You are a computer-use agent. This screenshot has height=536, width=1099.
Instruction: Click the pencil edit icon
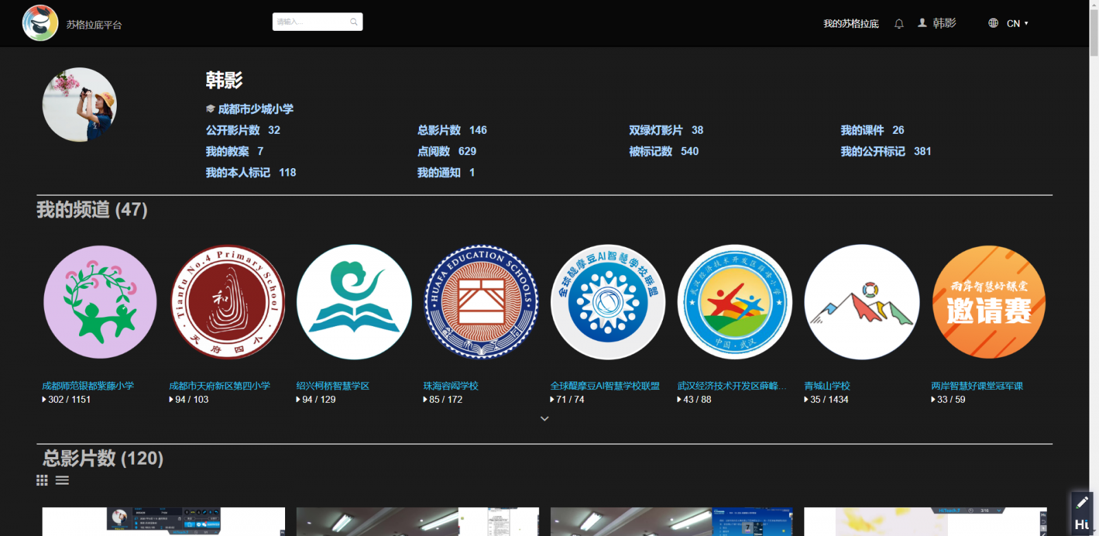click(1081, 502)
